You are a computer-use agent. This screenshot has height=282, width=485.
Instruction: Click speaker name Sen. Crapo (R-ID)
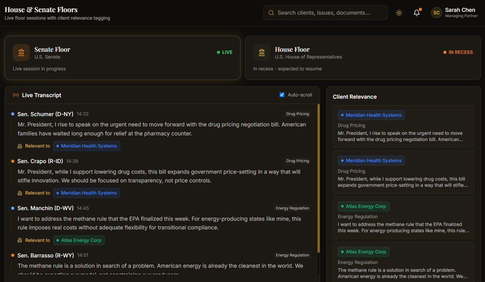40,161
